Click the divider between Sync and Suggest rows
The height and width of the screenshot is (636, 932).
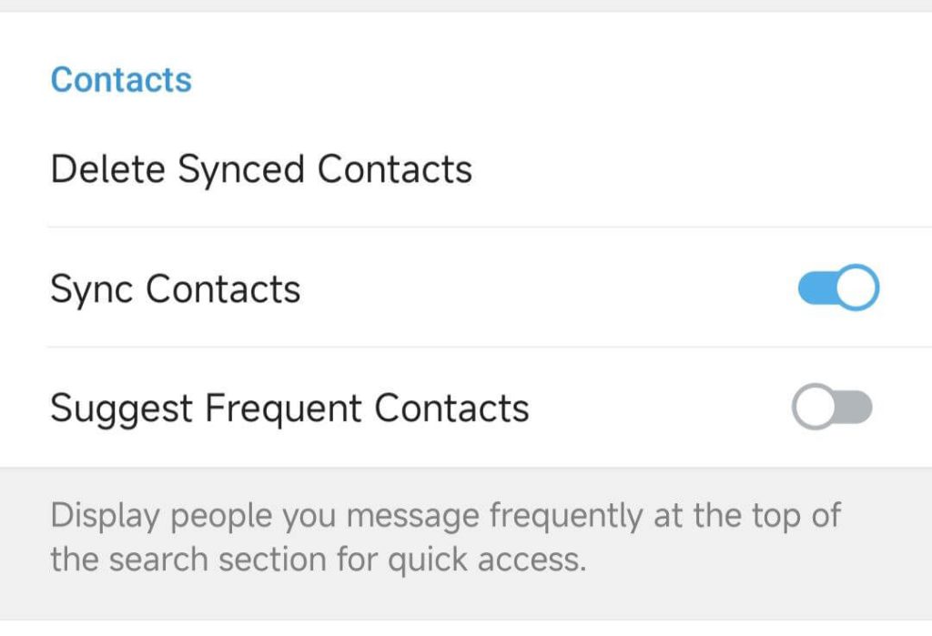pyautogui.click(x=466, y=347)
